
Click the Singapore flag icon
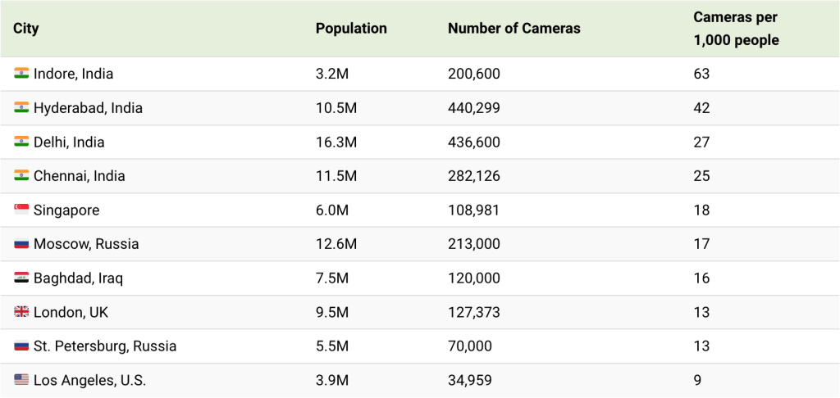21,210
